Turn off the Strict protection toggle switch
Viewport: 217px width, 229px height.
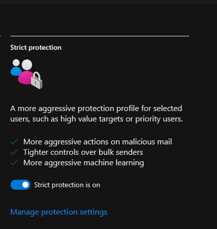click(20, 185)
